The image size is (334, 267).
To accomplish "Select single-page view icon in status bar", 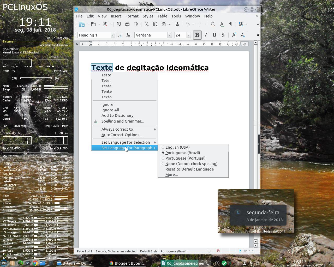I will tap(240, 251).
